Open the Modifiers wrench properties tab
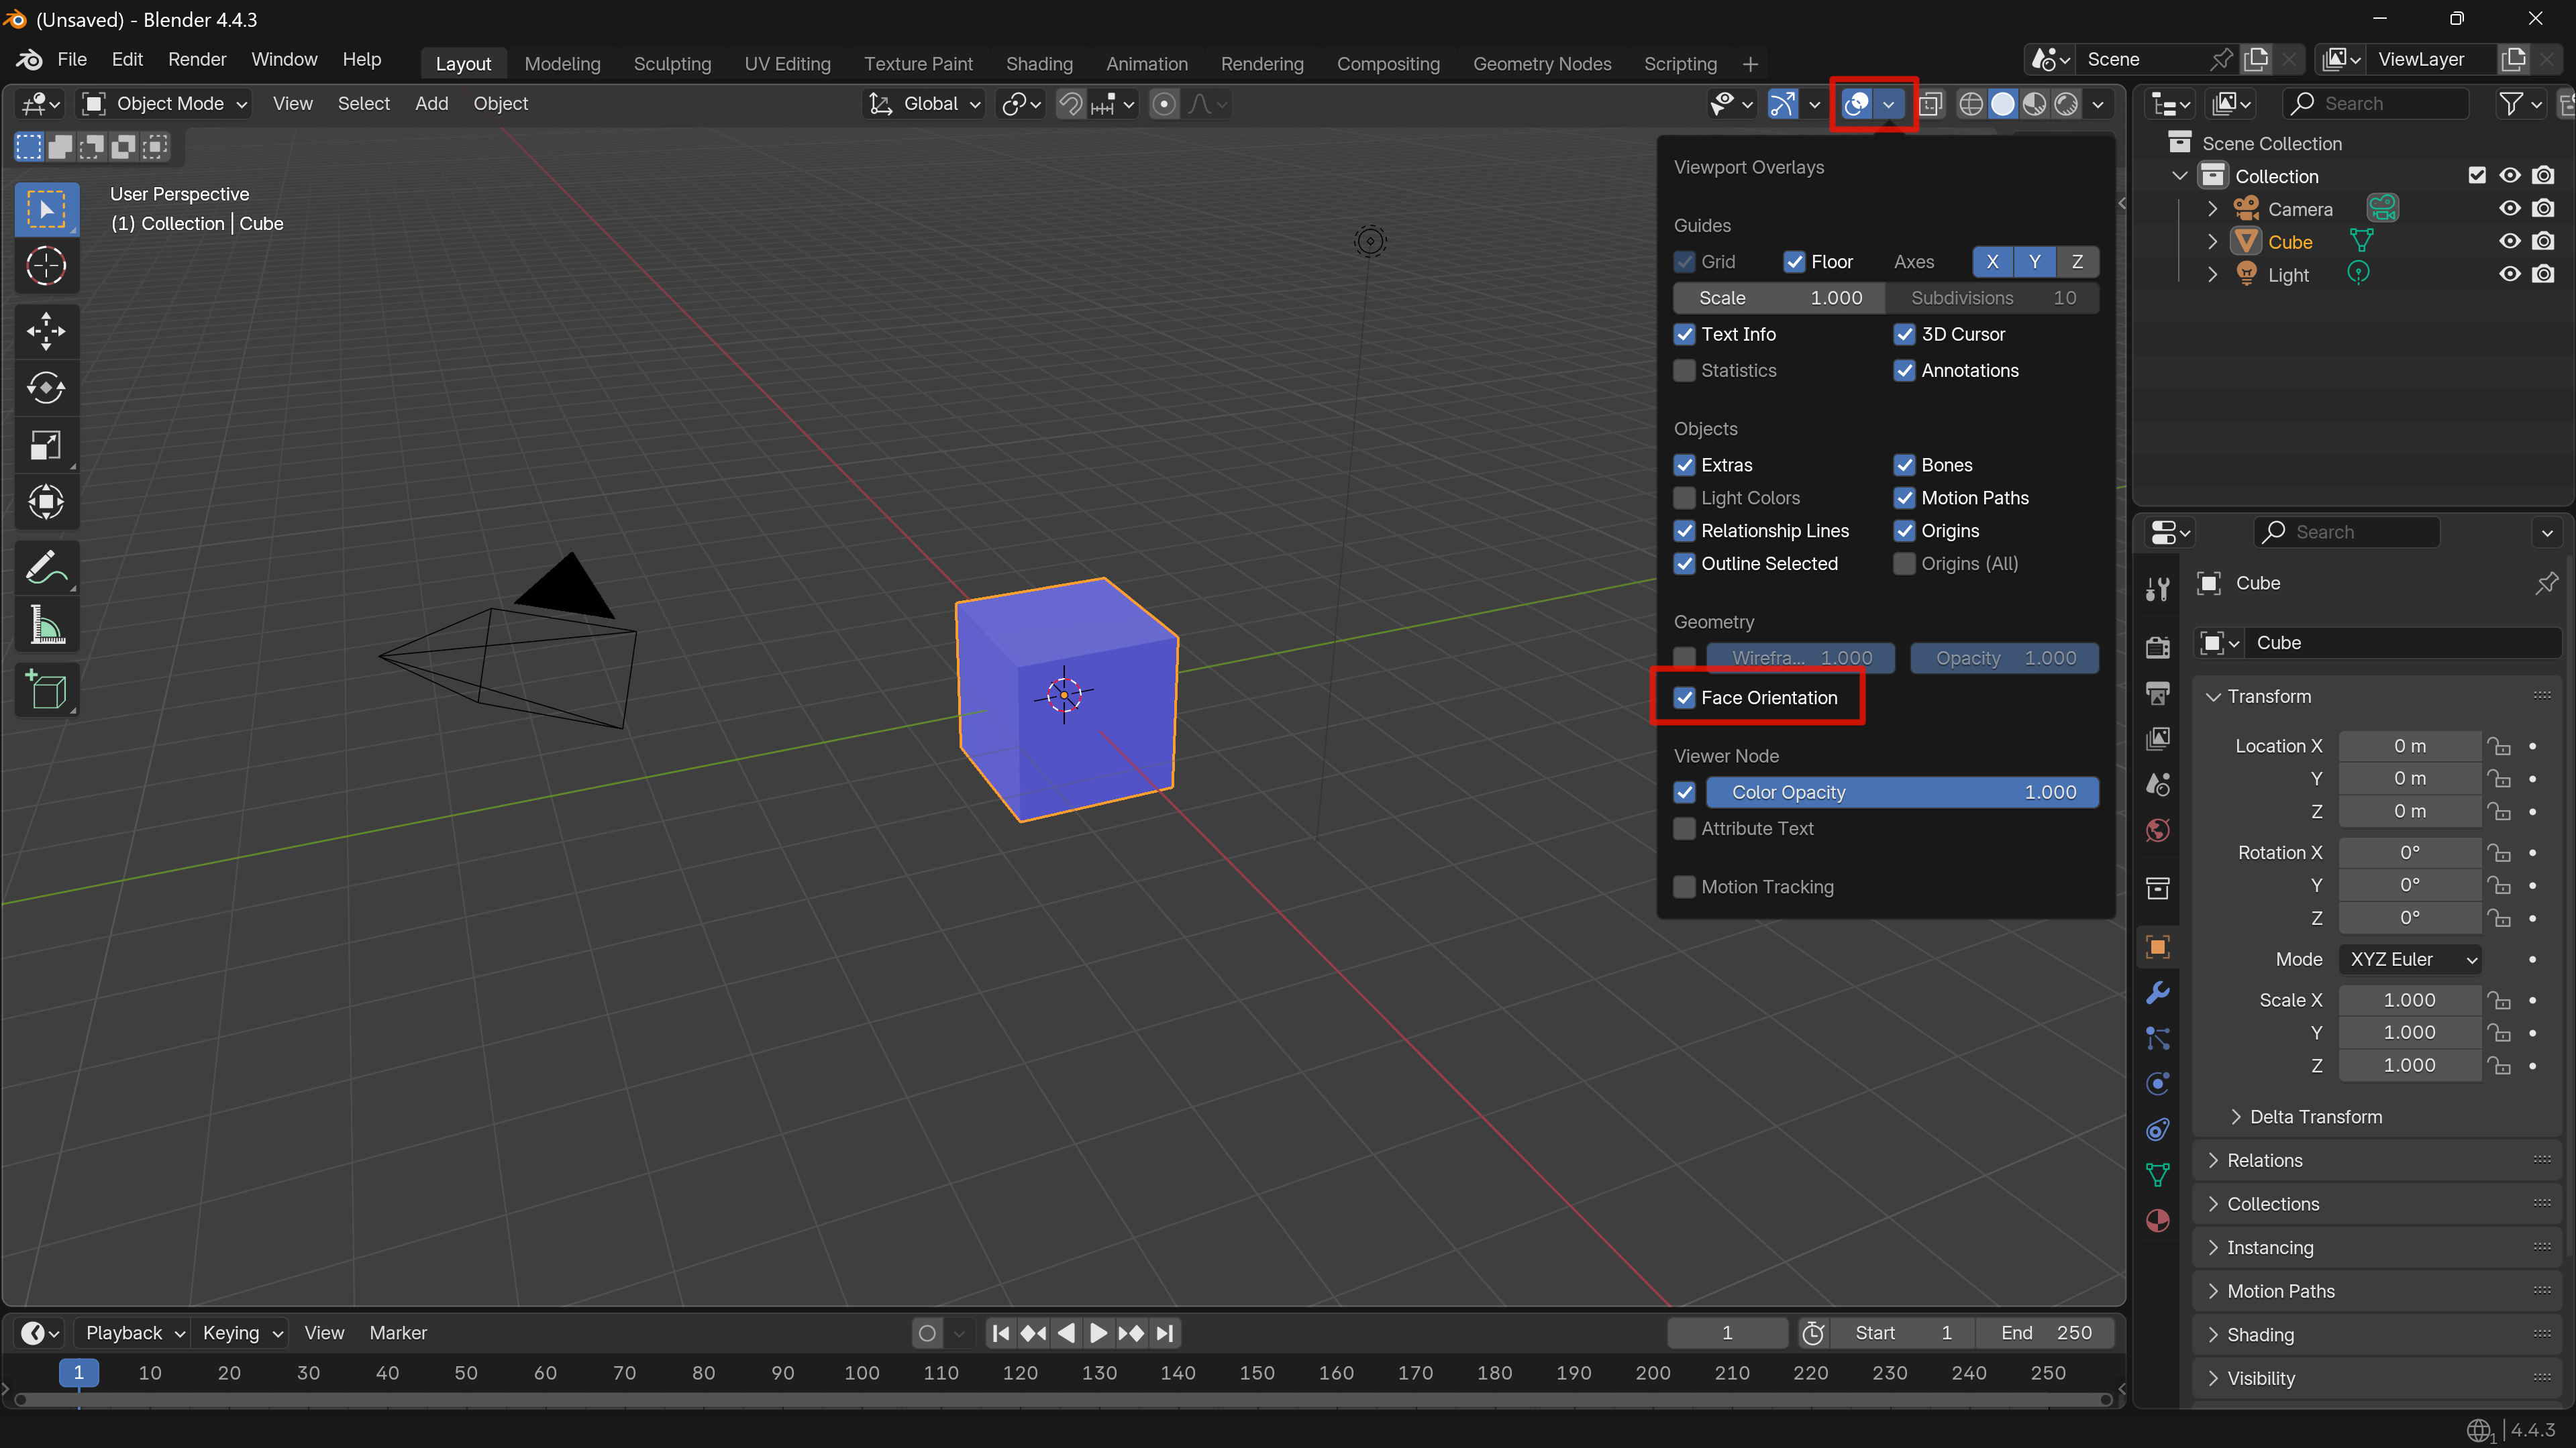This screenshot has height=1448, width=2576. pos(2158,993)
